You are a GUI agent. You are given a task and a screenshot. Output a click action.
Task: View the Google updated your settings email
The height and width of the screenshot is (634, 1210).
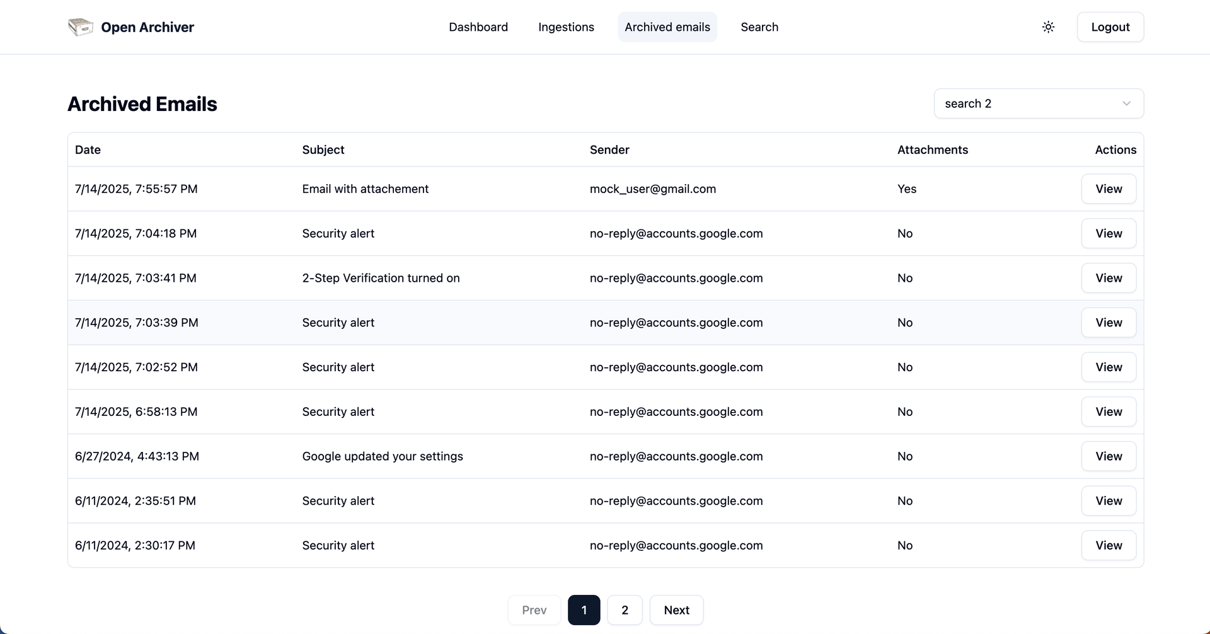click(1109, 456)
